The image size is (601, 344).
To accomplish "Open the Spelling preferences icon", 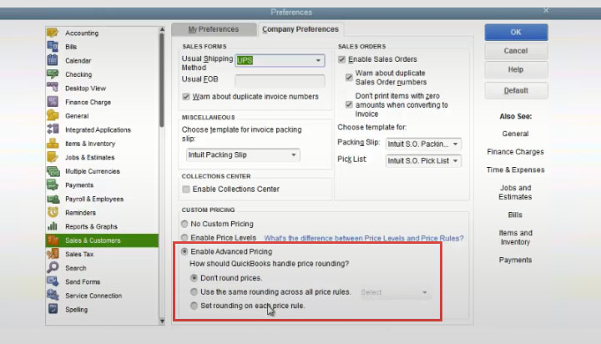I will click(x=53, y=310).
